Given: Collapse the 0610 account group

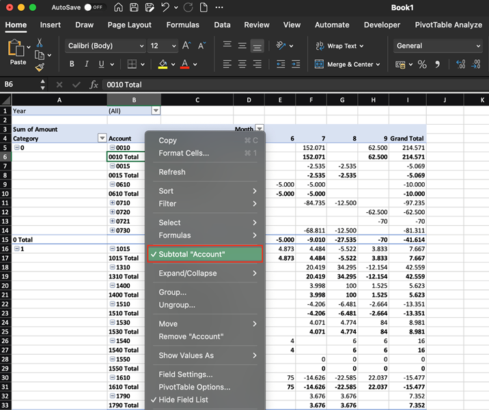Looking at the screenshot, I should (112, 184).
